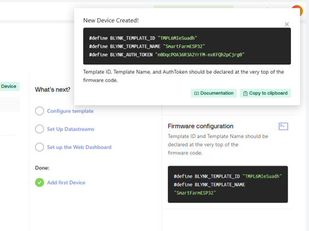Open the Documentation button
309x231 pixels.
tap(214, 93)
